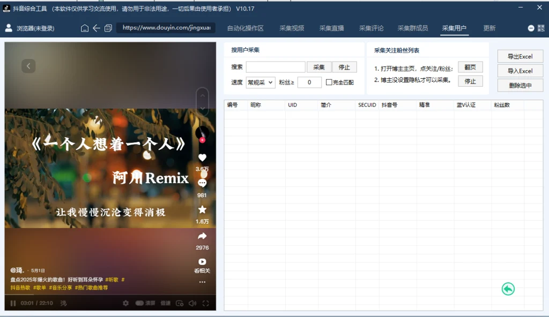Image resolution: width=549 pixels, height=317 pixels.
Task: Click the back chevron on video
Action: point(28,66)
